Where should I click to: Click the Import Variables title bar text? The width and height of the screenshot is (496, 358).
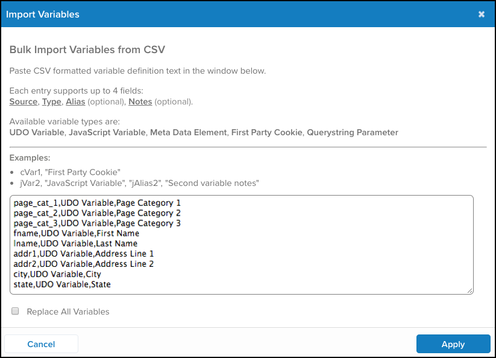click(x=42, y=14)
